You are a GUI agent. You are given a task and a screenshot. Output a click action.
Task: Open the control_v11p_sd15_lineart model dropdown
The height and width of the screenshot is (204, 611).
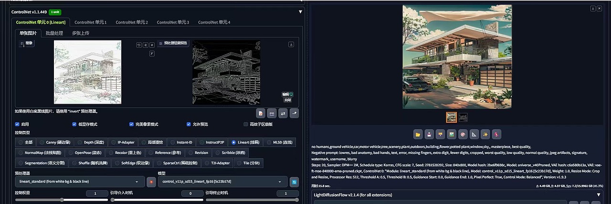[x=223, y=182]
